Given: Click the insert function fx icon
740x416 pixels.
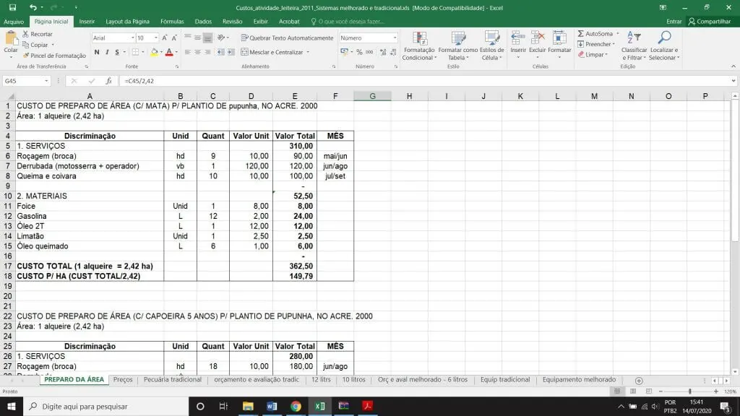Looking at the screenshot, I should point(108,81).
